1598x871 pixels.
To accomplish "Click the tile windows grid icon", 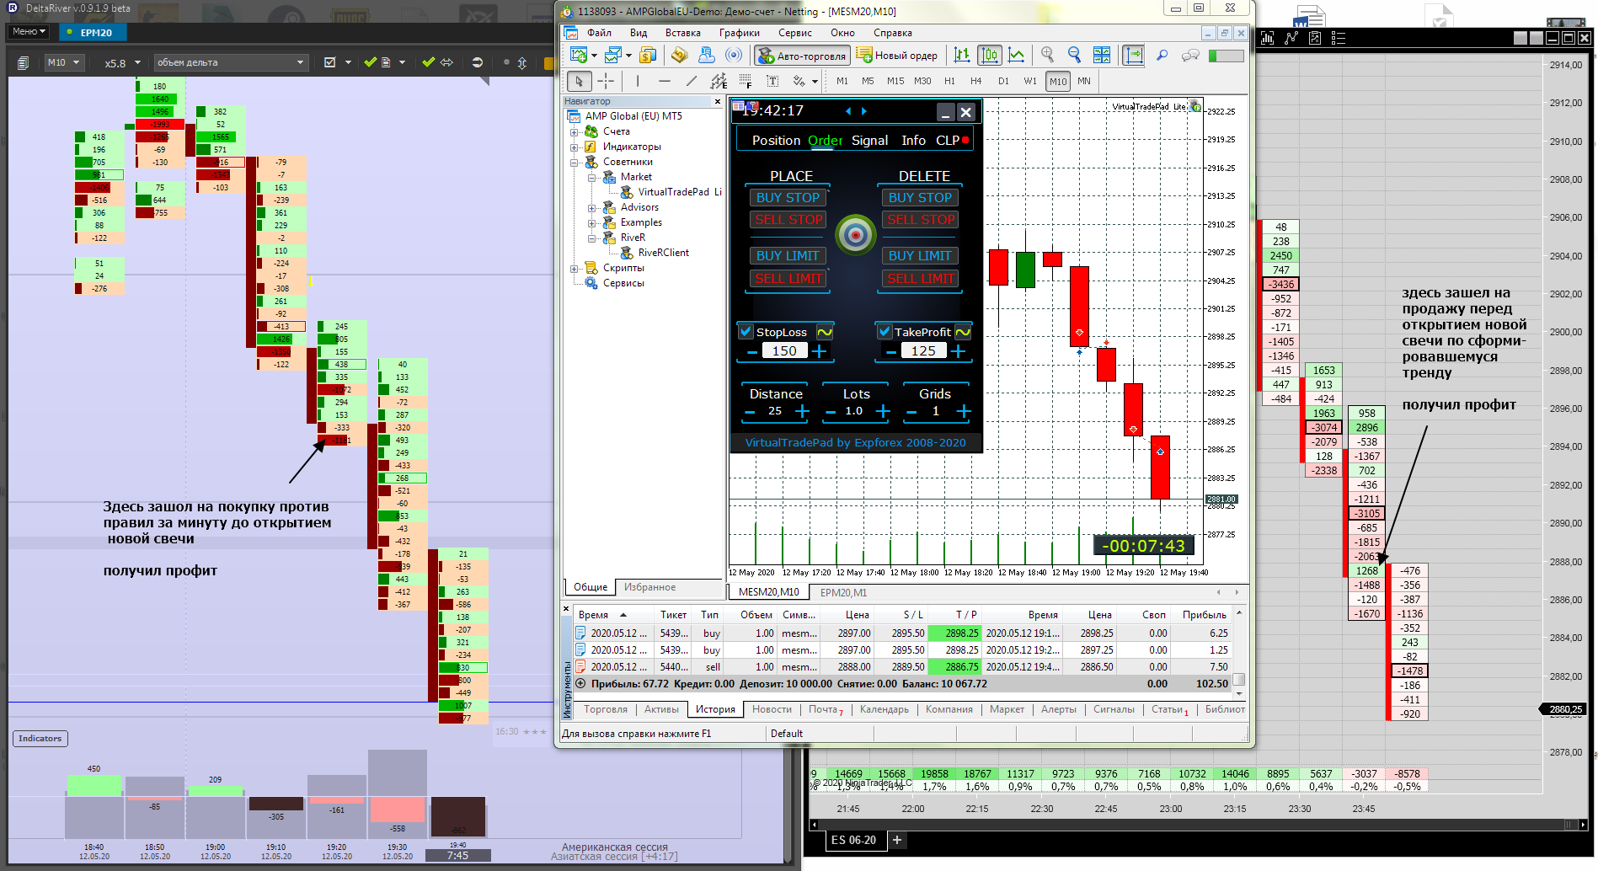I will click(1102, 55).
